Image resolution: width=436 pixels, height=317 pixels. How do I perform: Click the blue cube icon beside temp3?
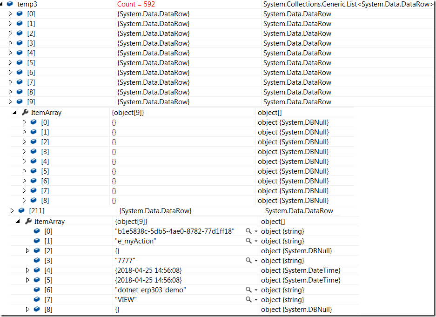tap(10, 4)
